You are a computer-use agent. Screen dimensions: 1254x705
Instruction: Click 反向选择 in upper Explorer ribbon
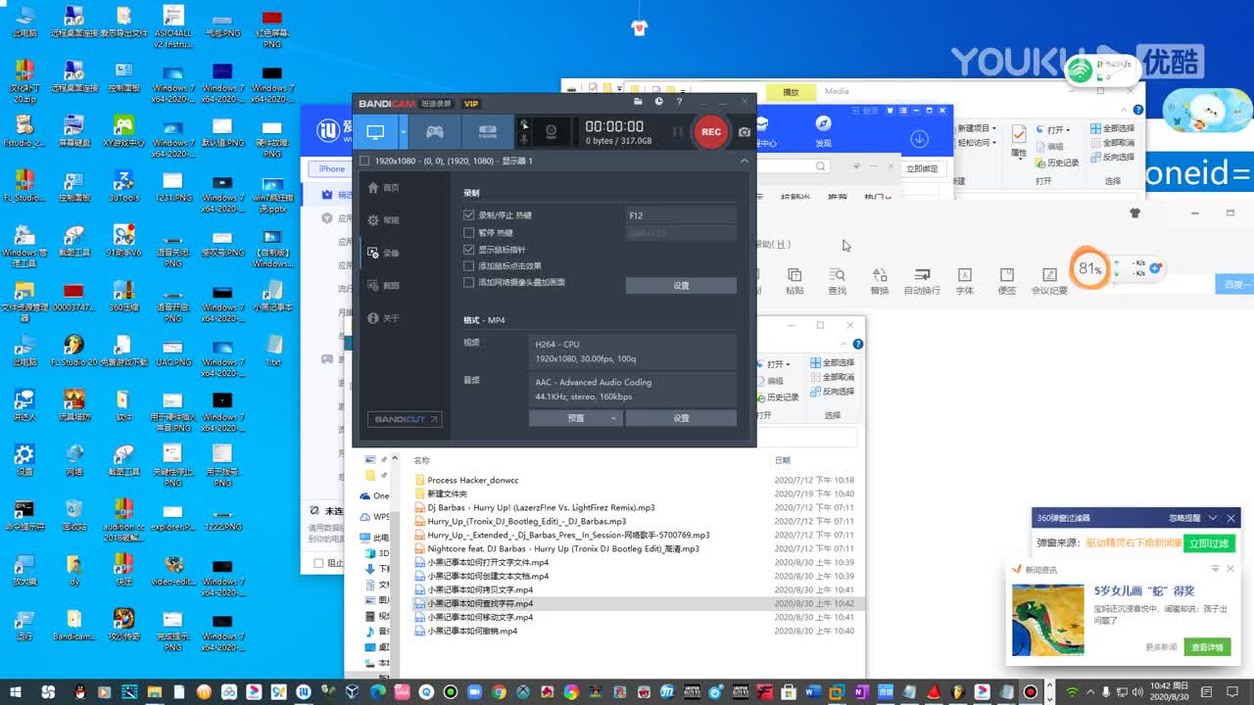click(x=1112, y=157)
